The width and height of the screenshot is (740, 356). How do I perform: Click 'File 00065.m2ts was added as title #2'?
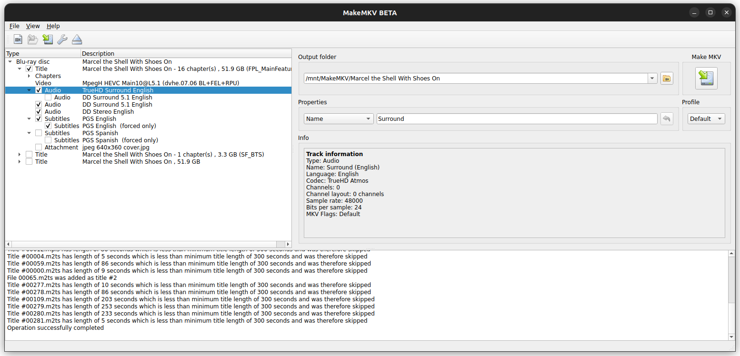tap(62, 278)
